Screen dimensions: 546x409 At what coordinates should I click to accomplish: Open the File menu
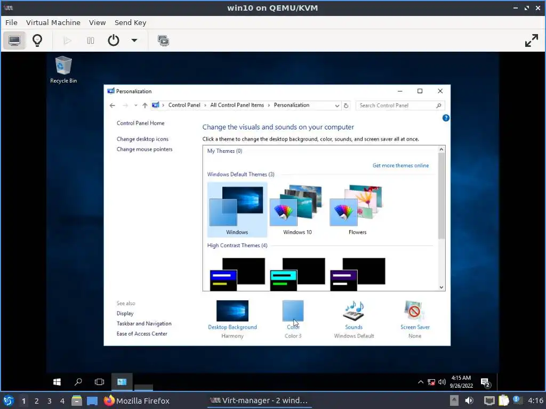tap(11, 22)
